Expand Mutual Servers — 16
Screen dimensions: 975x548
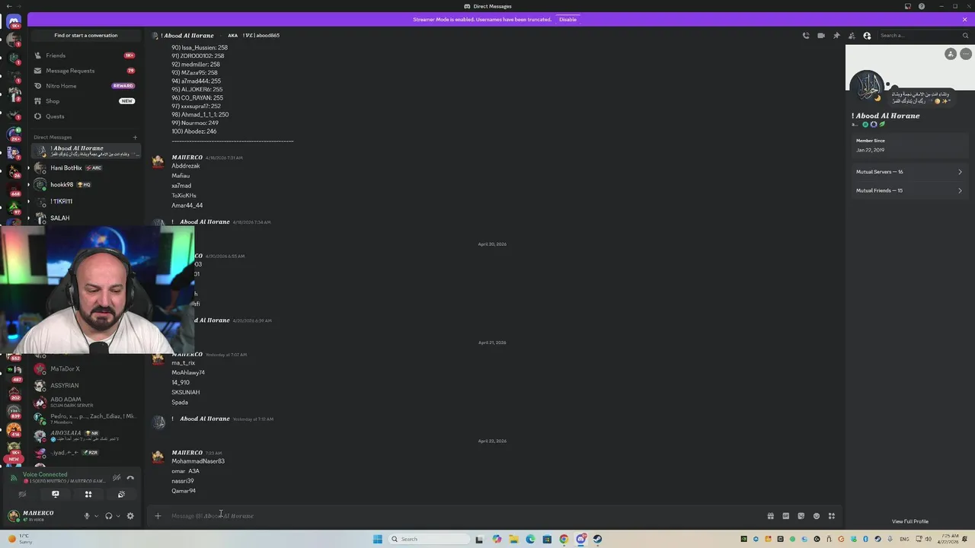tap(909, 172)
